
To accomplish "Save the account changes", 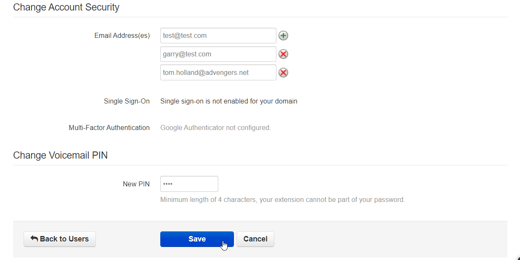I will 196,239.
